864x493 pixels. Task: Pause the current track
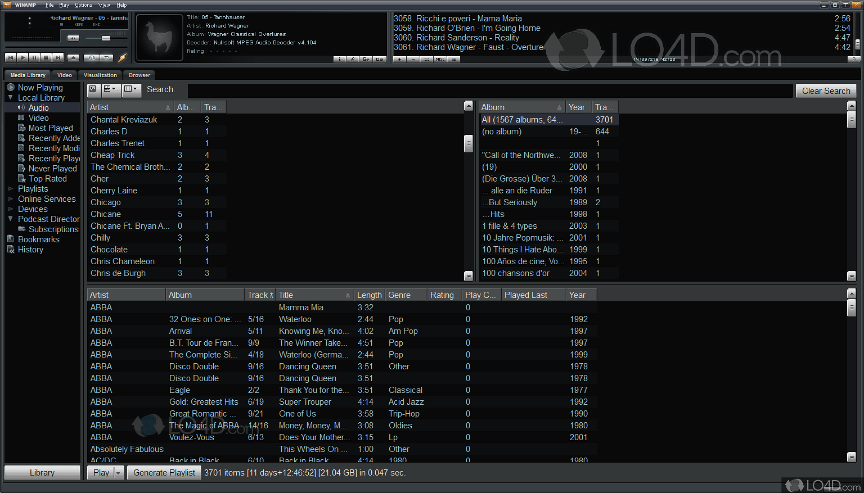(x=34, y=57)
